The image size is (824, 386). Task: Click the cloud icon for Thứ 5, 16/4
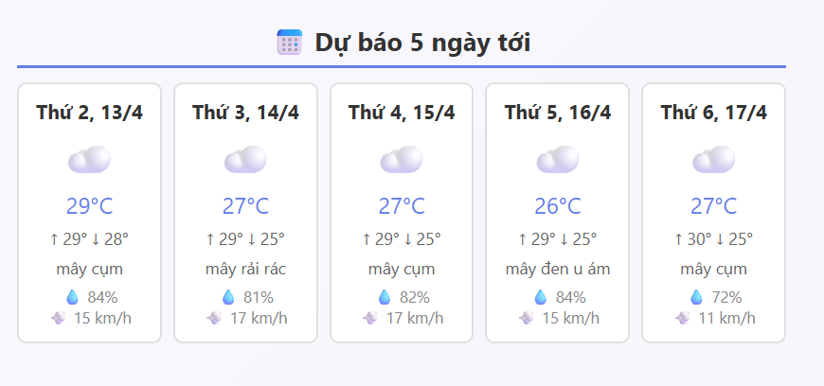point(558,160)
